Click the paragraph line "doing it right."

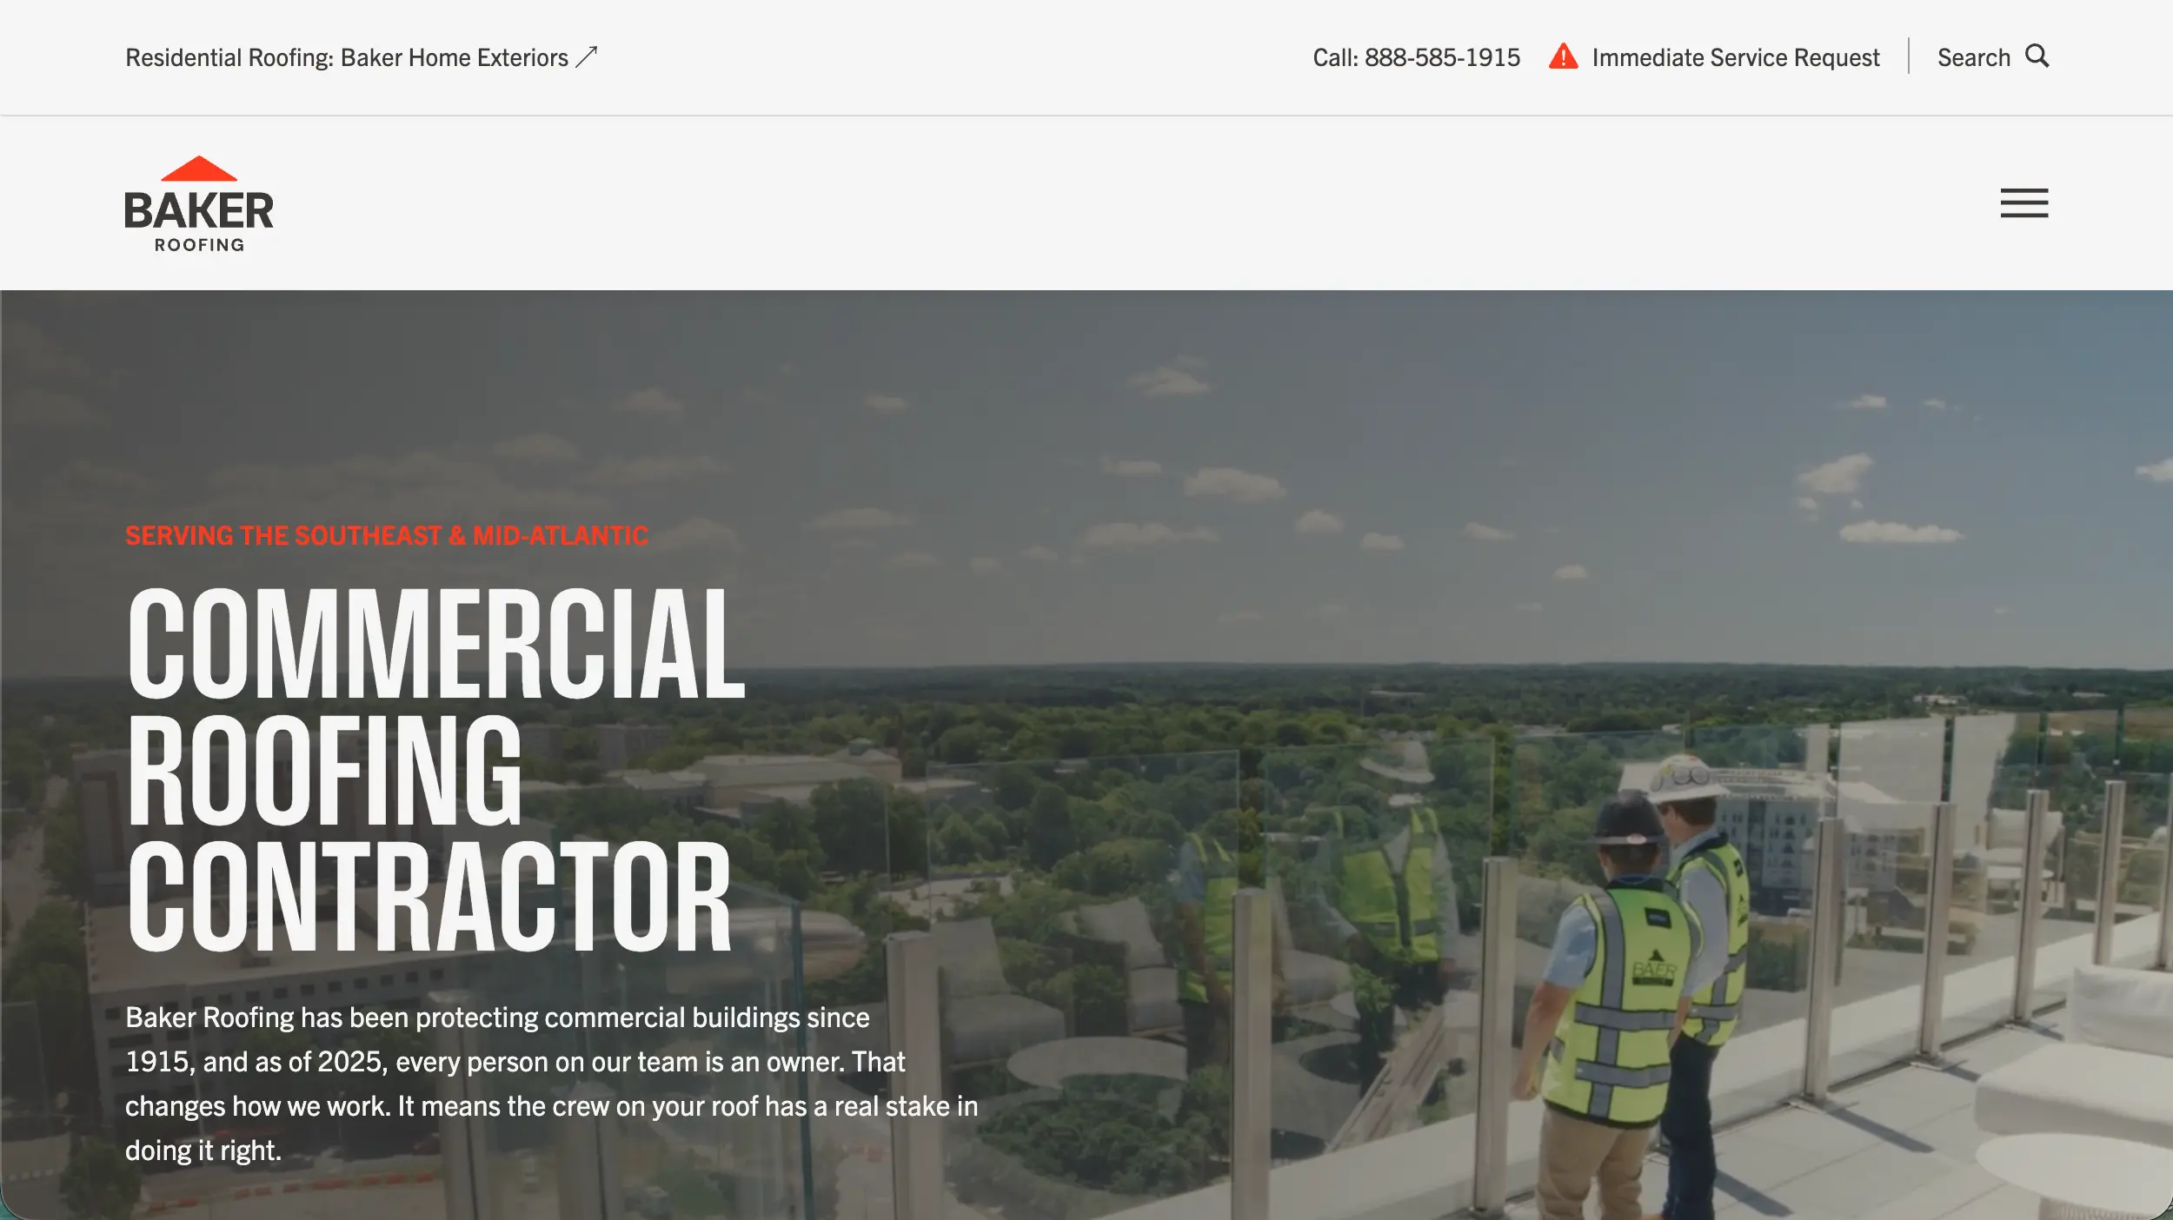coord(203,1150)
